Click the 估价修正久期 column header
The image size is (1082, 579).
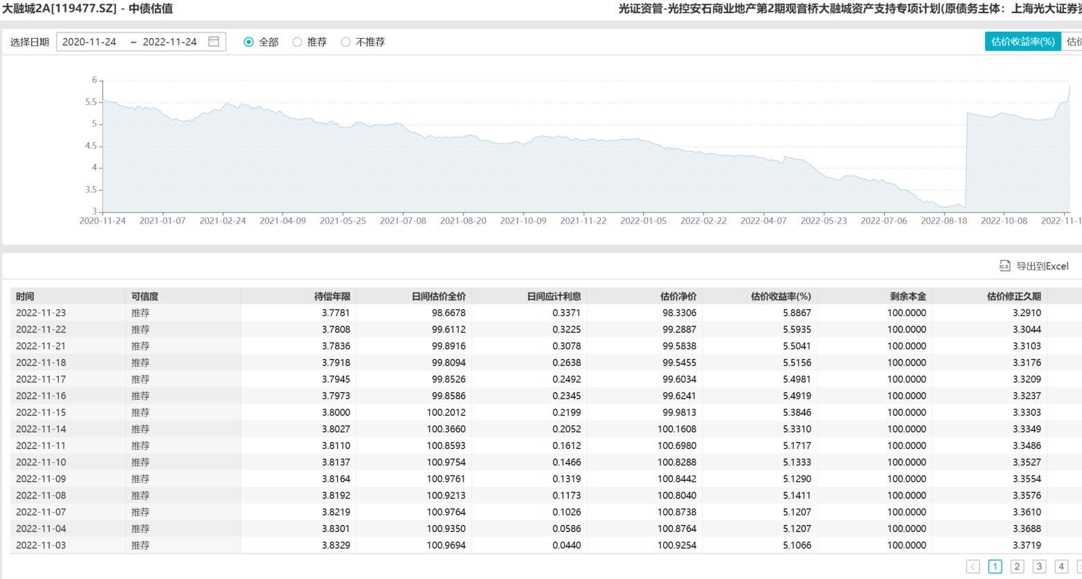pos(1013,296)
